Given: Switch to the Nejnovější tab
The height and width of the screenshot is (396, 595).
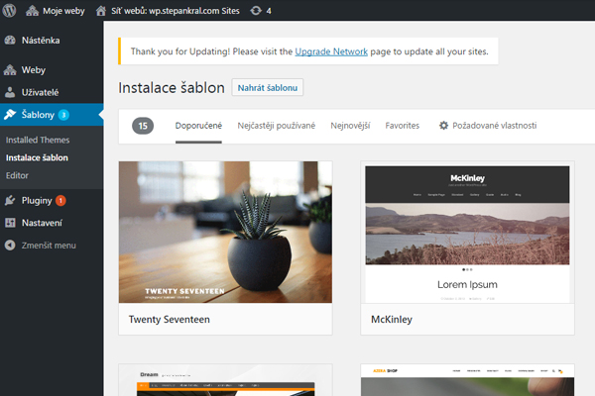Looking at the screenshot, I should click(350, 126).
